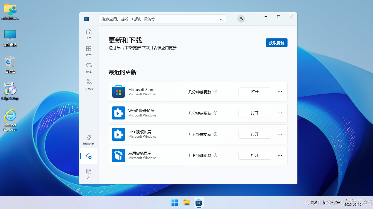Click the Microsoft Store name text
The width and height of the screenshot is (373, 209).
pyautogui.click(x=141, y=90)
